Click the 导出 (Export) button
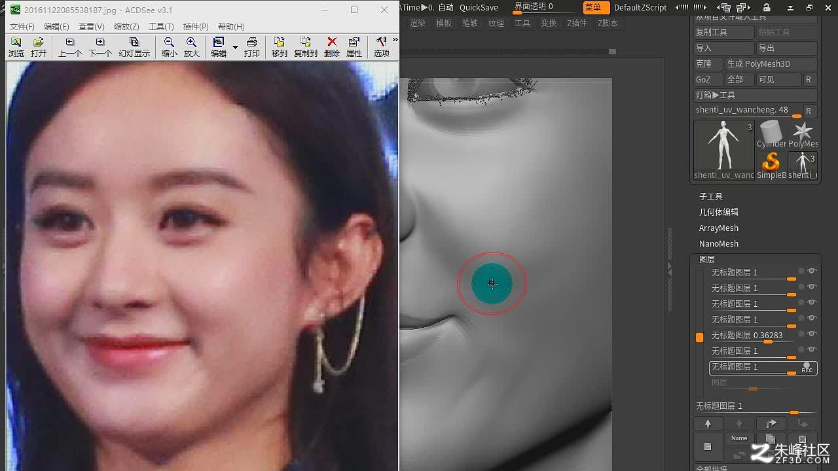Image resolution: width=838 pixels, height=471 pixels. click(x=787, y=48)
